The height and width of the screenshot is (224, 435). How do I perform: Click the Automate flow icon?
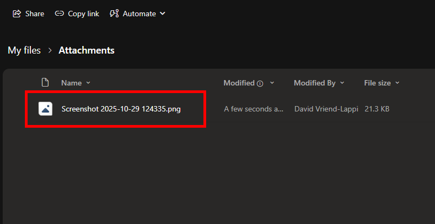(x=114, y=14)
